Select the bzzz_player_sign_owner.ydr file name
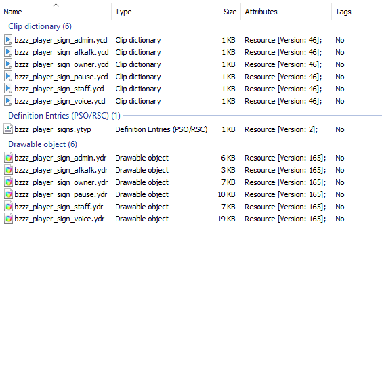 click(61, 182)
